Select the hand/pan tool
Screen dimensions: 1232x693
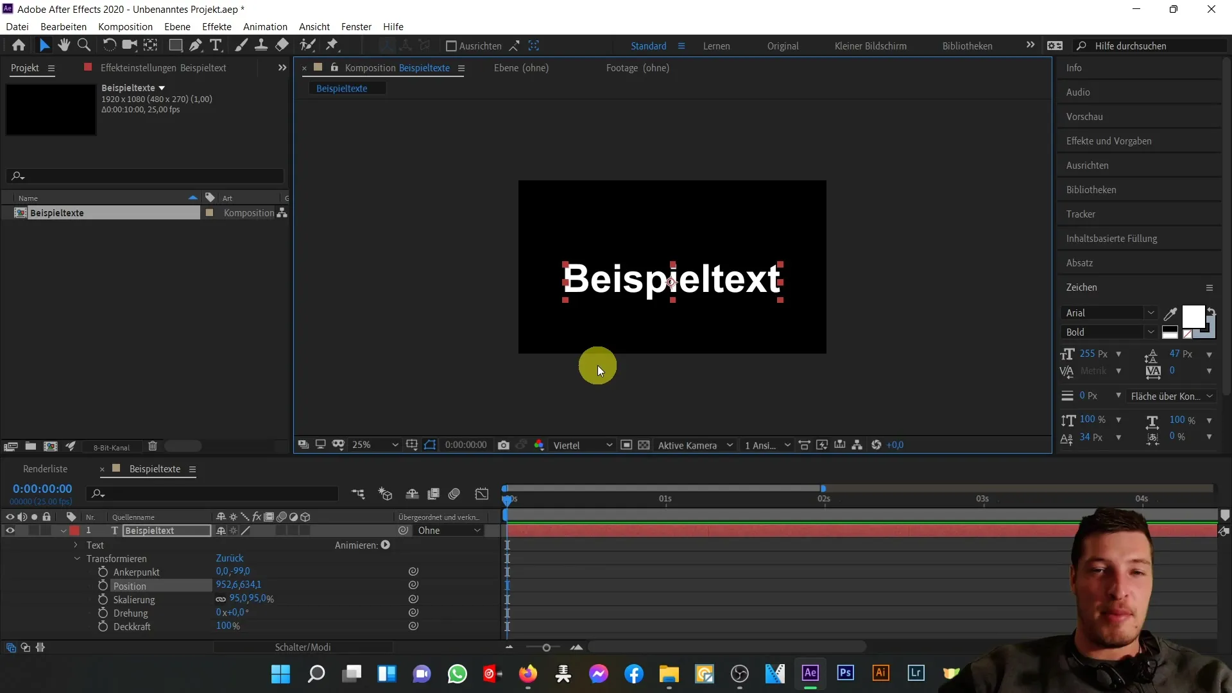click(x=64, y=46)
